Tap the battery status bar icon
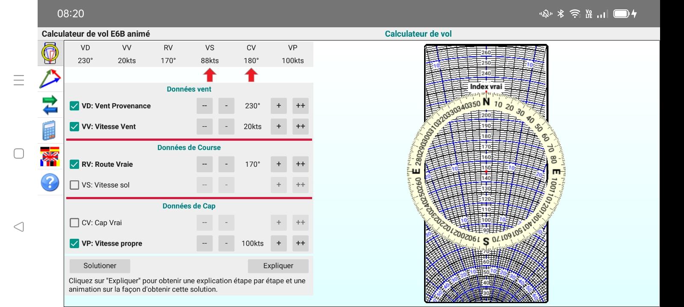This screenshot has width=684, height=307. pyautogui.click(x=622, y=14)
